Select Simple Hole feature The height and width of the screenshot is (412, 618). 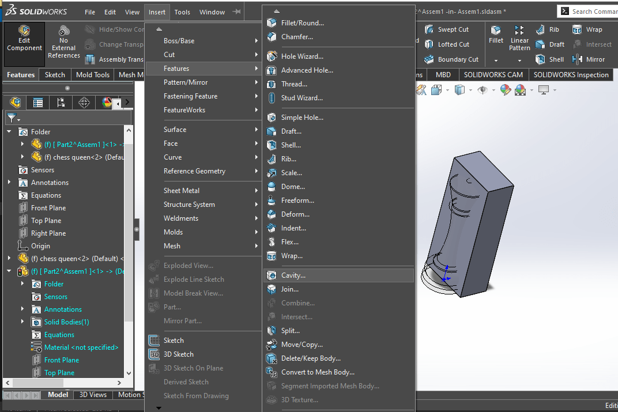338,118
